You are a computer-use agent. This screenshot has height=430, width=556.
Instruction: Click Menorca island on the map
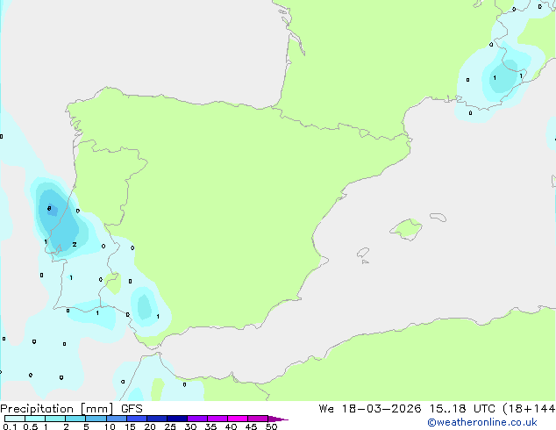[x=438, y=217]
